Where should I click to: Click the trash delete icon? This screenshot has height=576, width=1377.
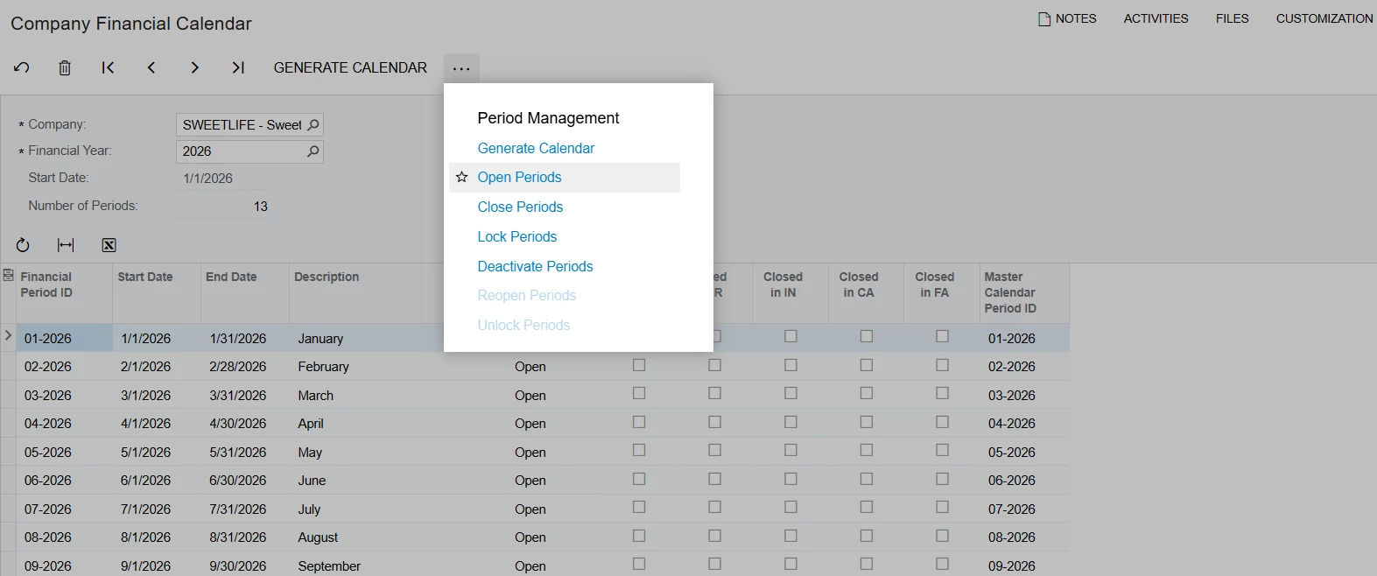[x=65, y=67]
